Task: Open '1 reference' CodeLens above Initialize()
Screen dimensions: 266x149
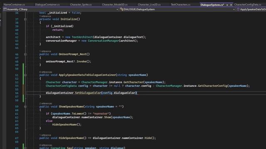Action: (x=45, y=16)
